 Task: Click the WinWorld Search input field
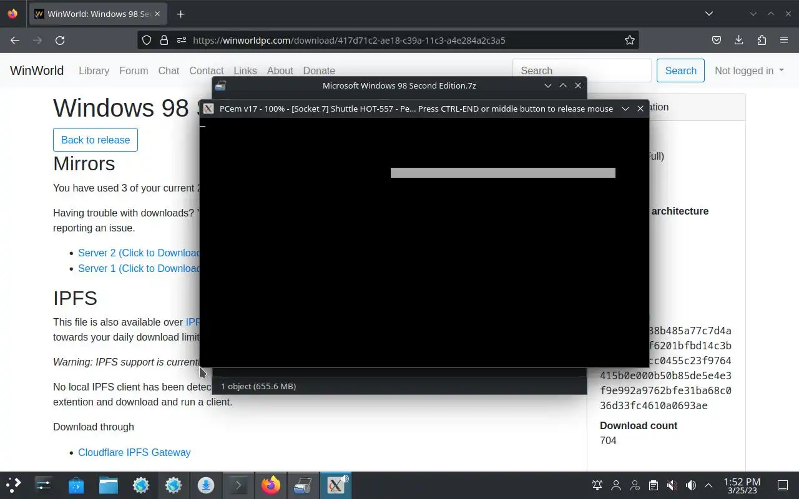[x=582, y=70]
